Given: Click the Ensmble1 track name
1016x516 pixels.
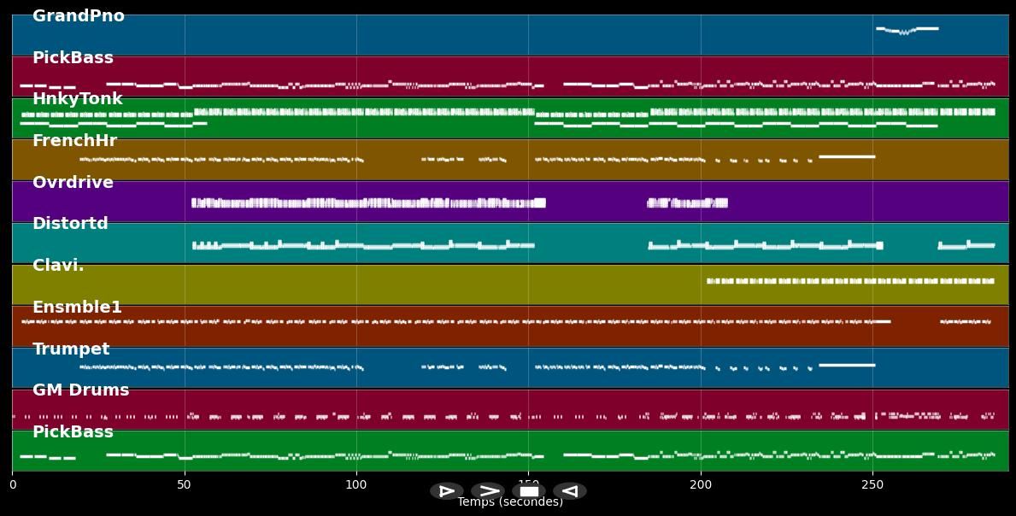Looking at the screenshot, I should [x=77, y=308].
